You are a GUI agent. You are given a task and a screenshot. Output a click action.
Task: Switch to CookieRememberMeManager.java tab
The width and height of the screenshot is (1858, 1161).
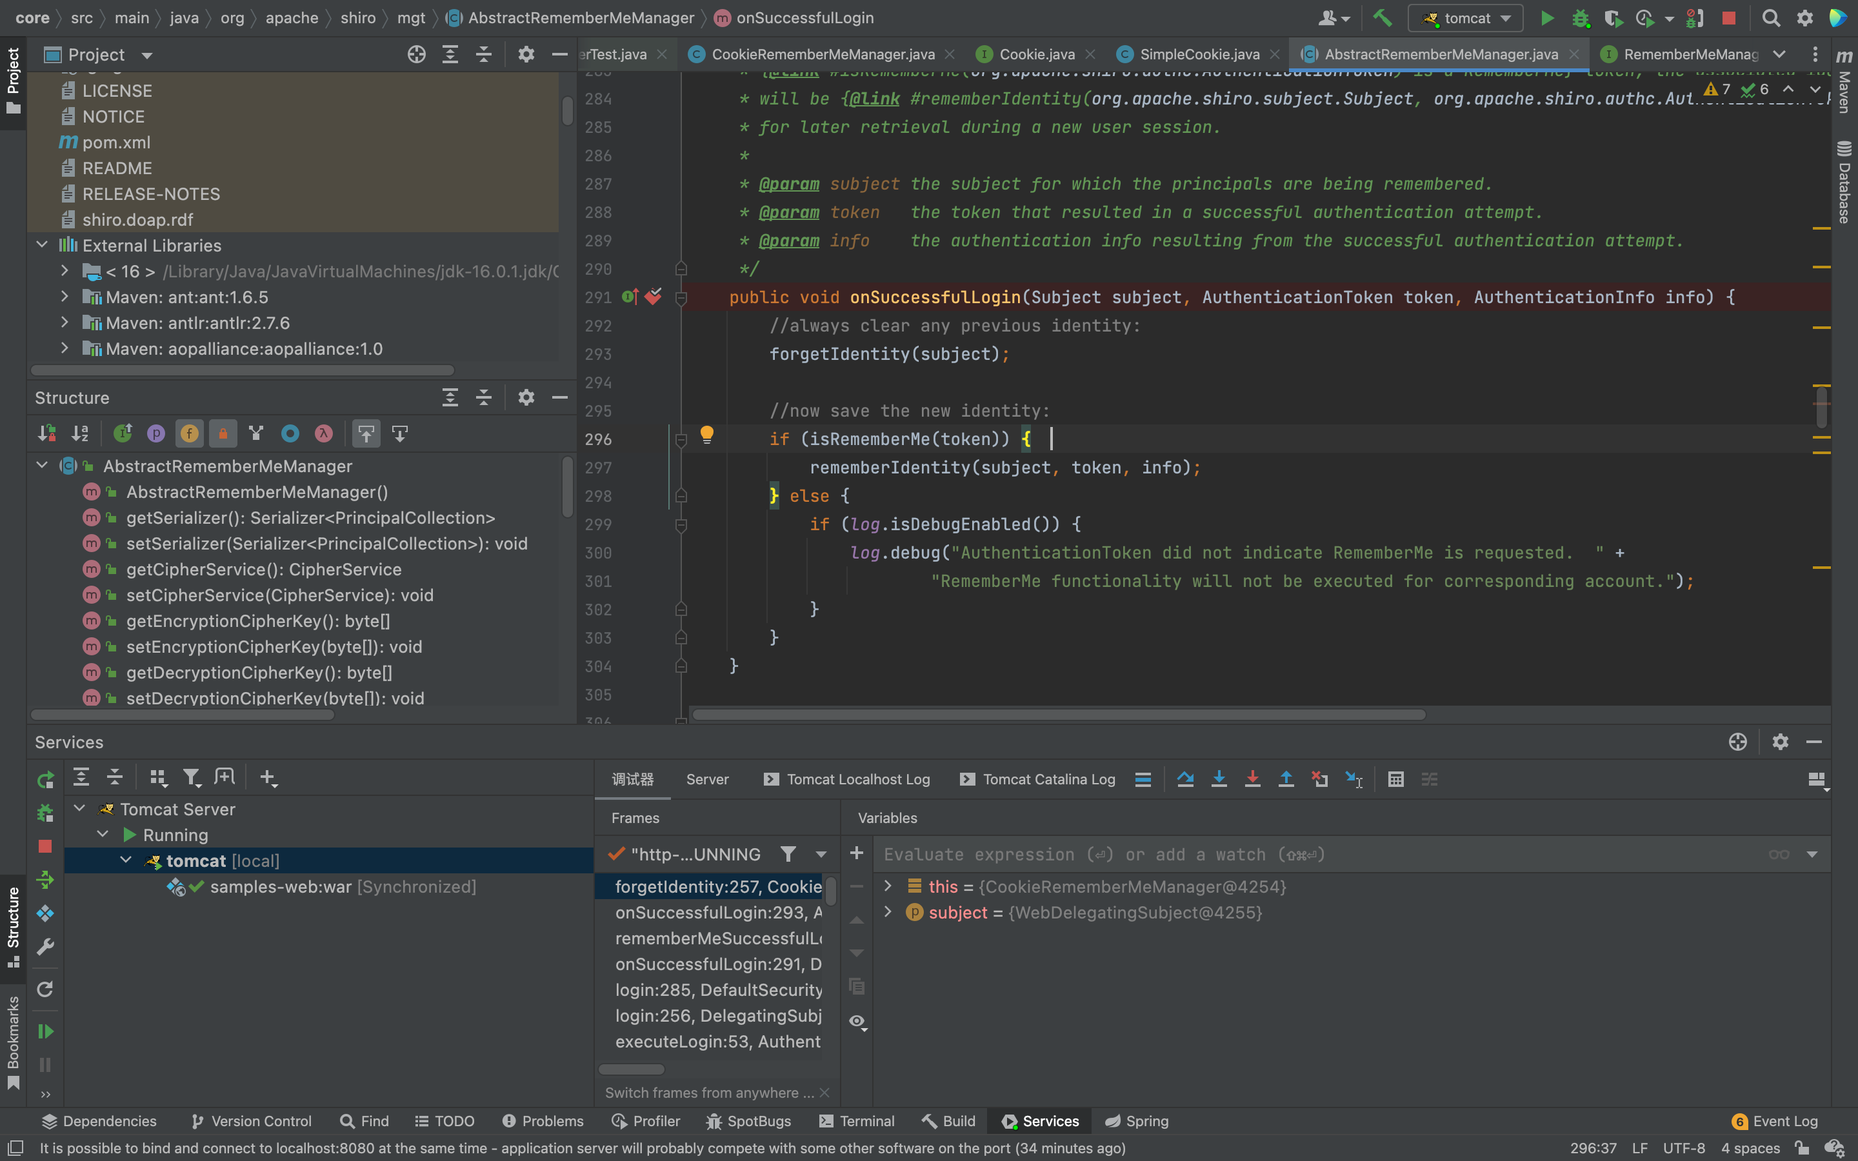[823, 54]
